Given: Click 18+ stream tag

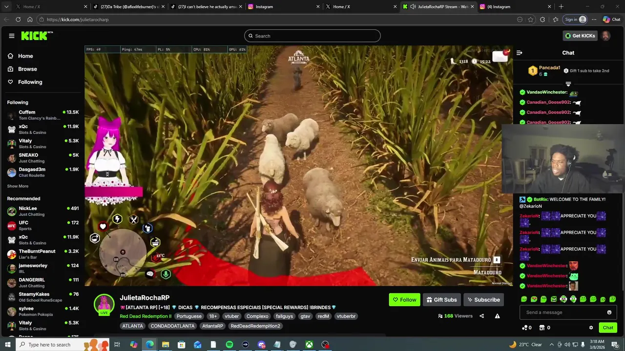Looking at the screenshot, I should 213,316.
